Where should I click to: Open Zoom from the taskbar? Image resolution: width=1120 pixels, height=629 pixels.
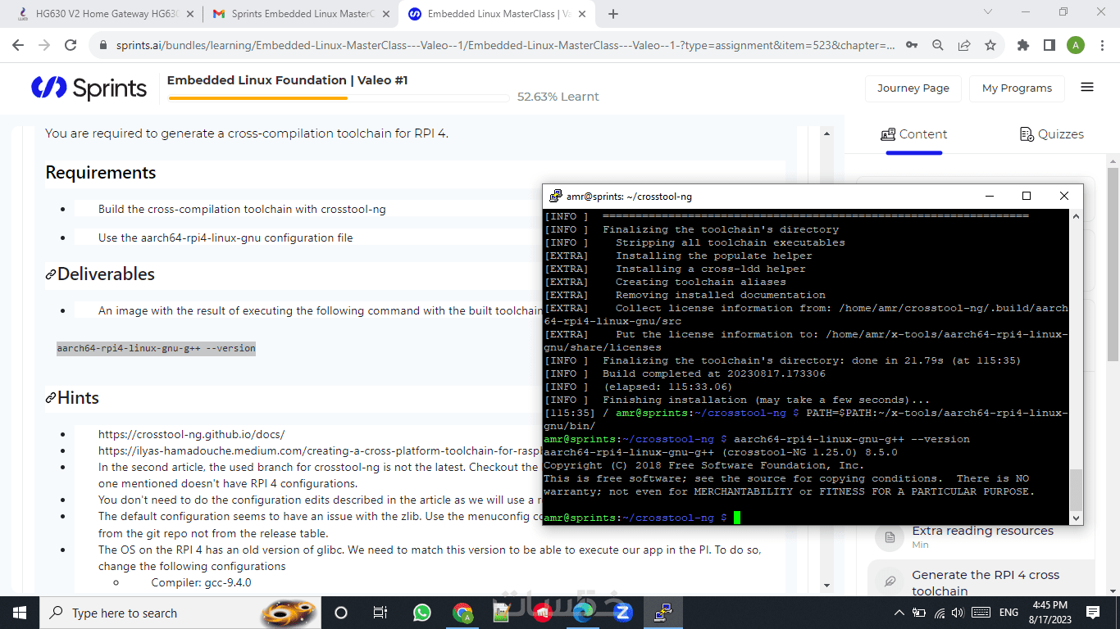[622, 613]
